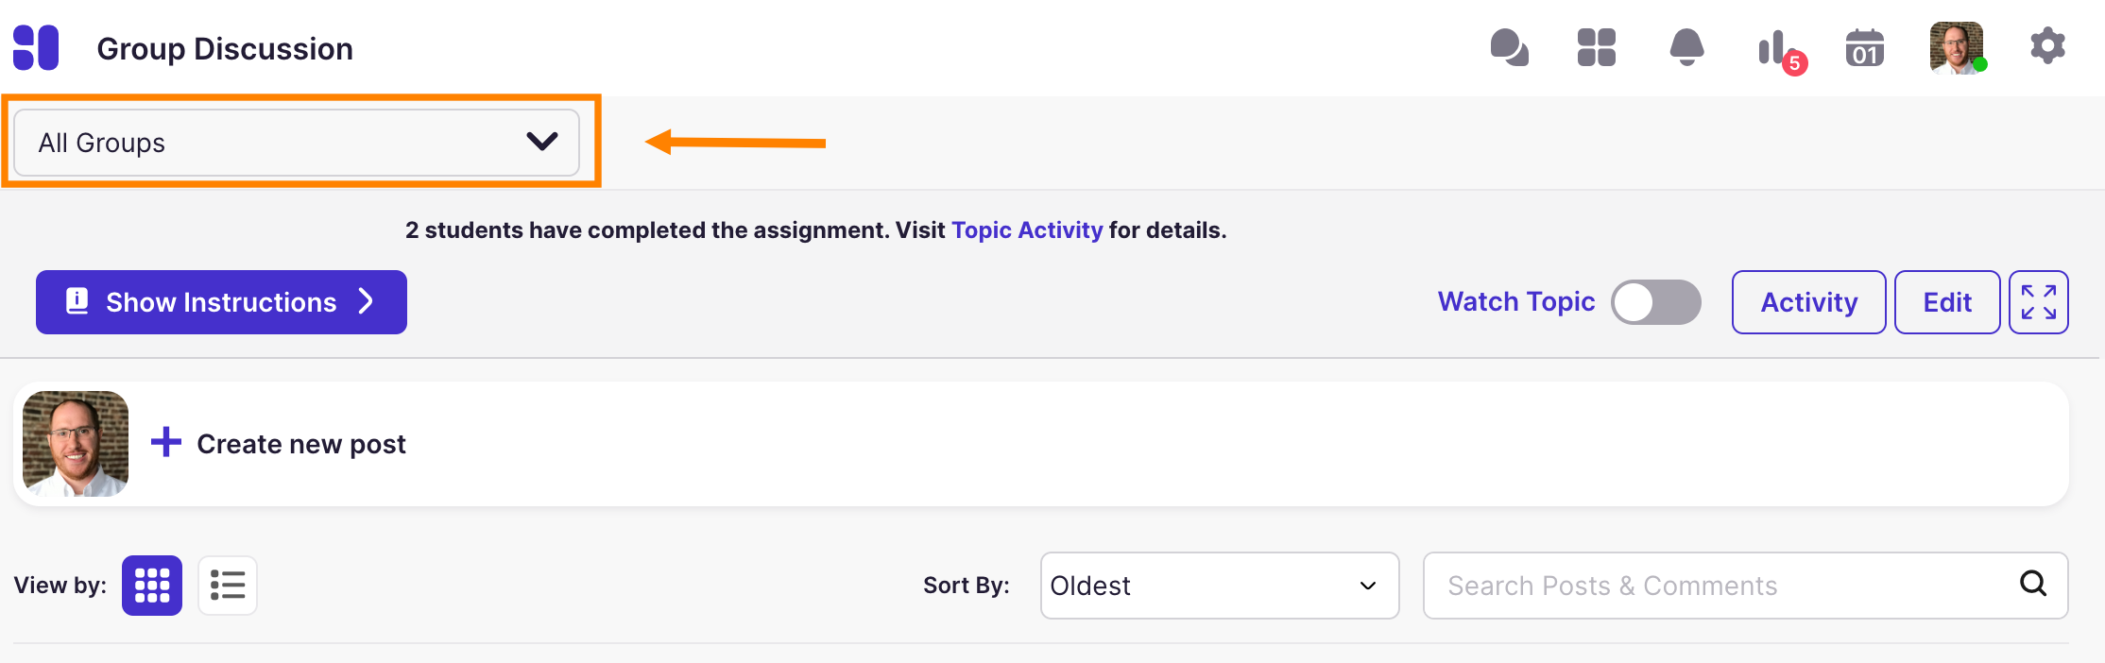The image size is (2105, 663).
Task: Expand Show Instructions panel
Action: click(x=221, y=302)
